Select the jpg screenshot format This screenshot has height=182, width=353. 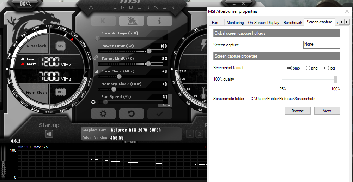click(x=330, y=68)
